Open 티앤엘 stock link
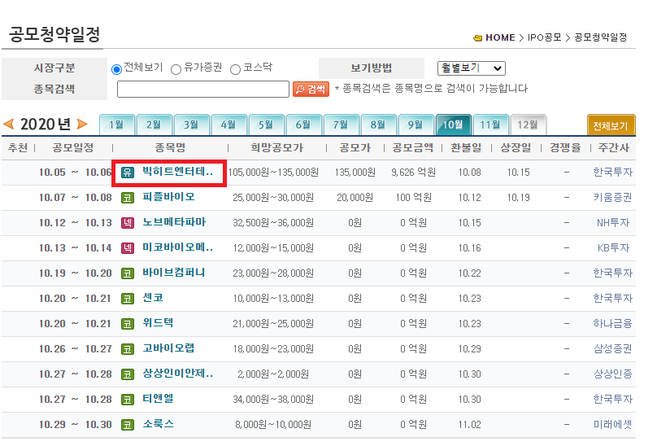 158,399
